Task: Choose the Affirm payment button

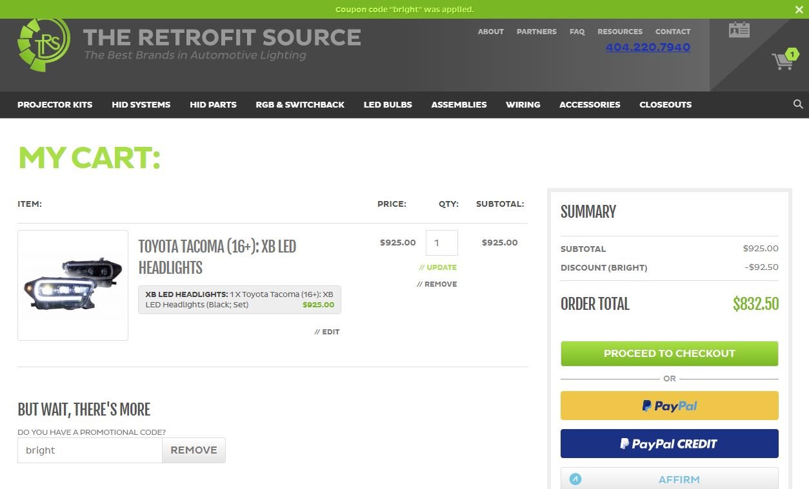Action: click(670, 479)
